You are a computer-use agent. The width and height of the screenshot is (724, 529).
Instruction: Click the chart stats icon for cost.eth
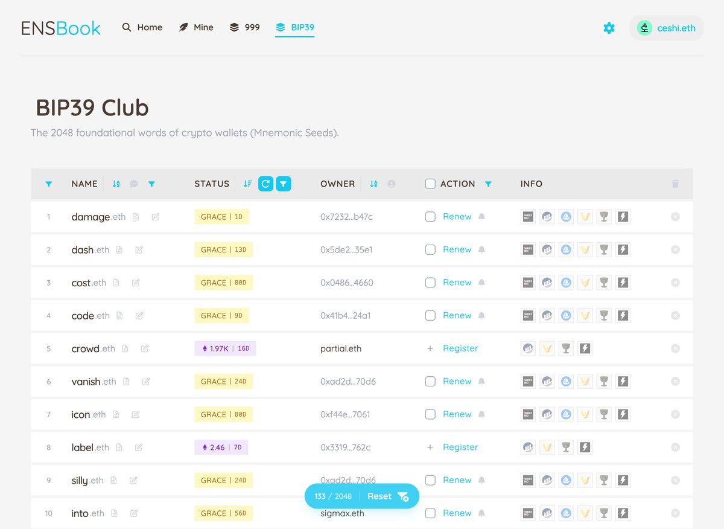547,282
